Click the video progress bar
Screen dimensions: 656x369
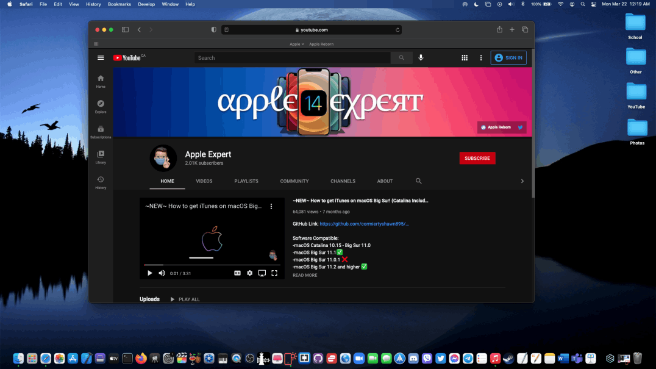pyautogui.click(x=212, y=265)
